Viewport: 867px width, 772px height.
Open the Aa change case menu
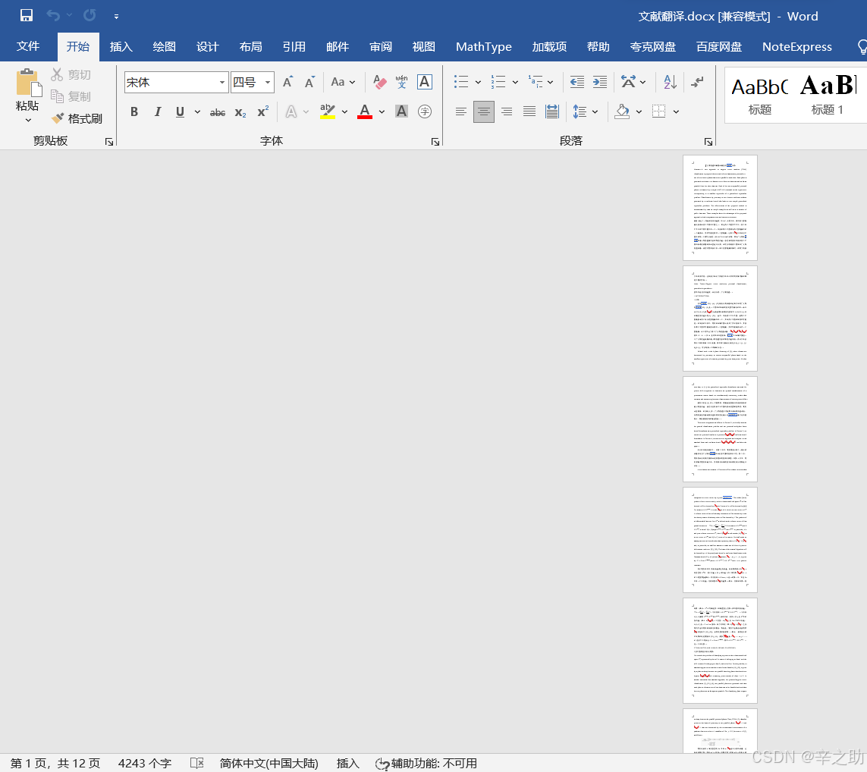tap(343, 83)
